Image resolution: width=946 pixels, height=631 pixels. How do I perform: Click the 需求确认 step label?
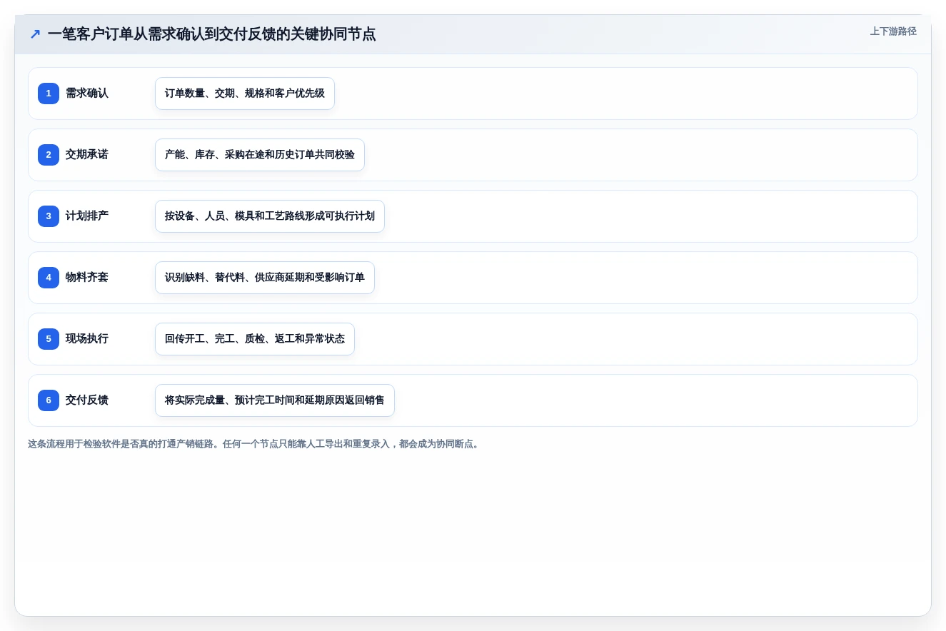(x=87, y=94)
